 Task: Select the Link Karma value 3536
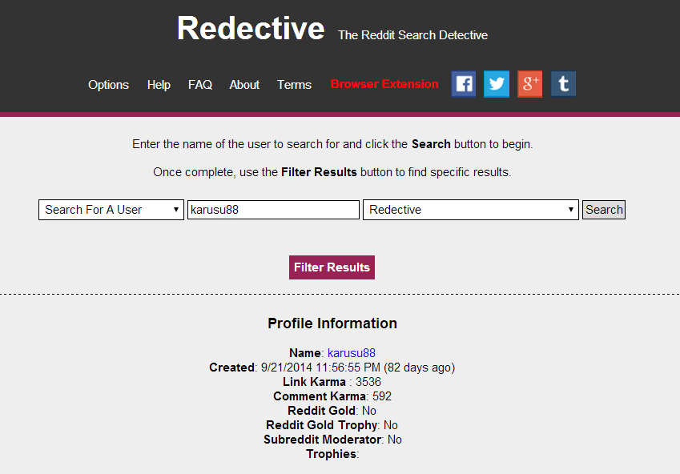[368, 382]
